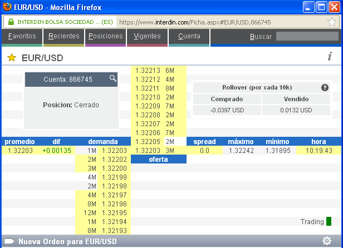The width and height of the screenshot is (343, 248).
Task: Click the hora column header
Action: (318, 142)
